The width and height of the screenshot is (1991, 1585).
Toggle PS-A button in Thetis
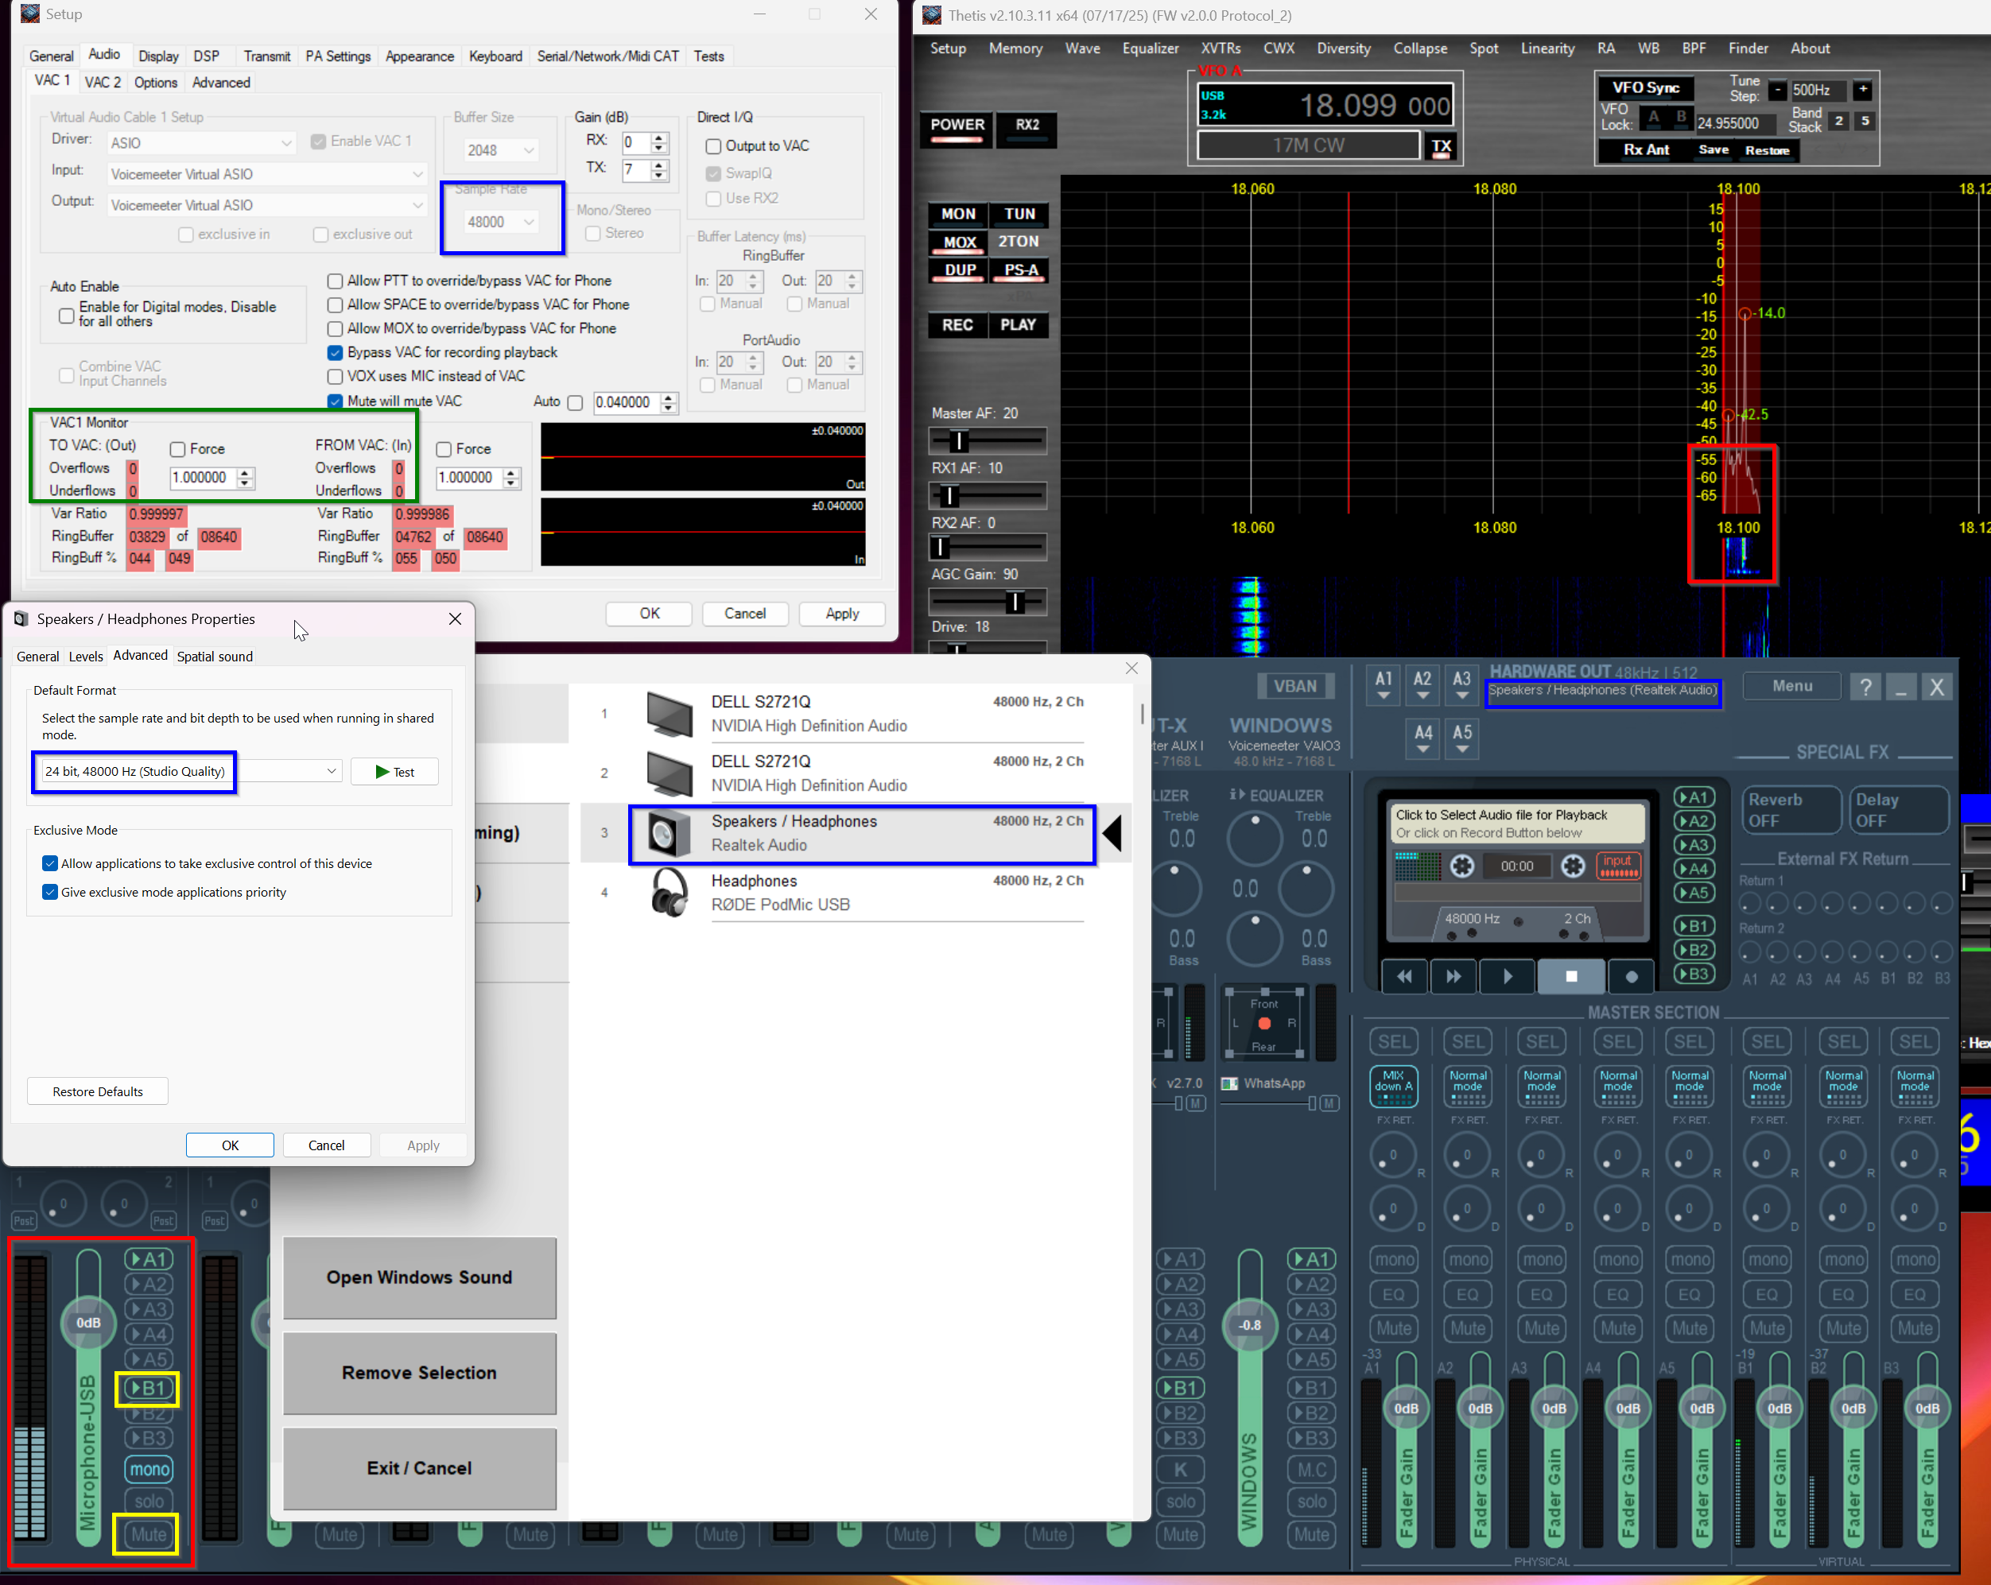click(1019, 270)
